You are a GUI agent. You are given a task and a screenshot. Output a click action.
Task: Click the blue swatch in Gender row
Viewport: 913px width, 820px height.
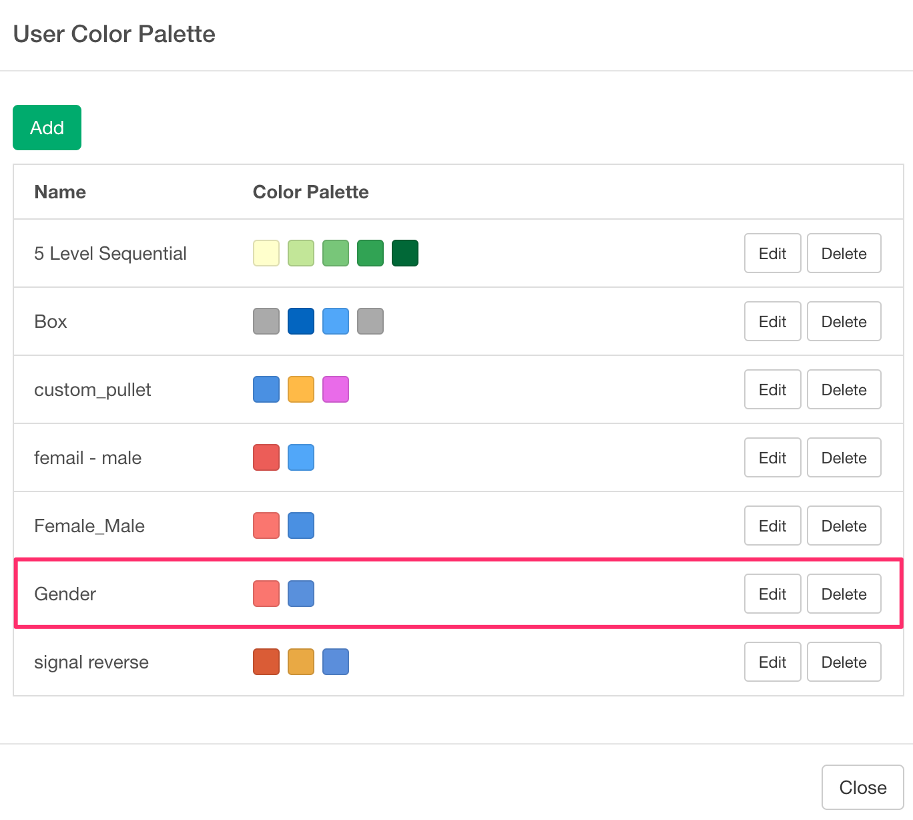(x=301, y=594)
